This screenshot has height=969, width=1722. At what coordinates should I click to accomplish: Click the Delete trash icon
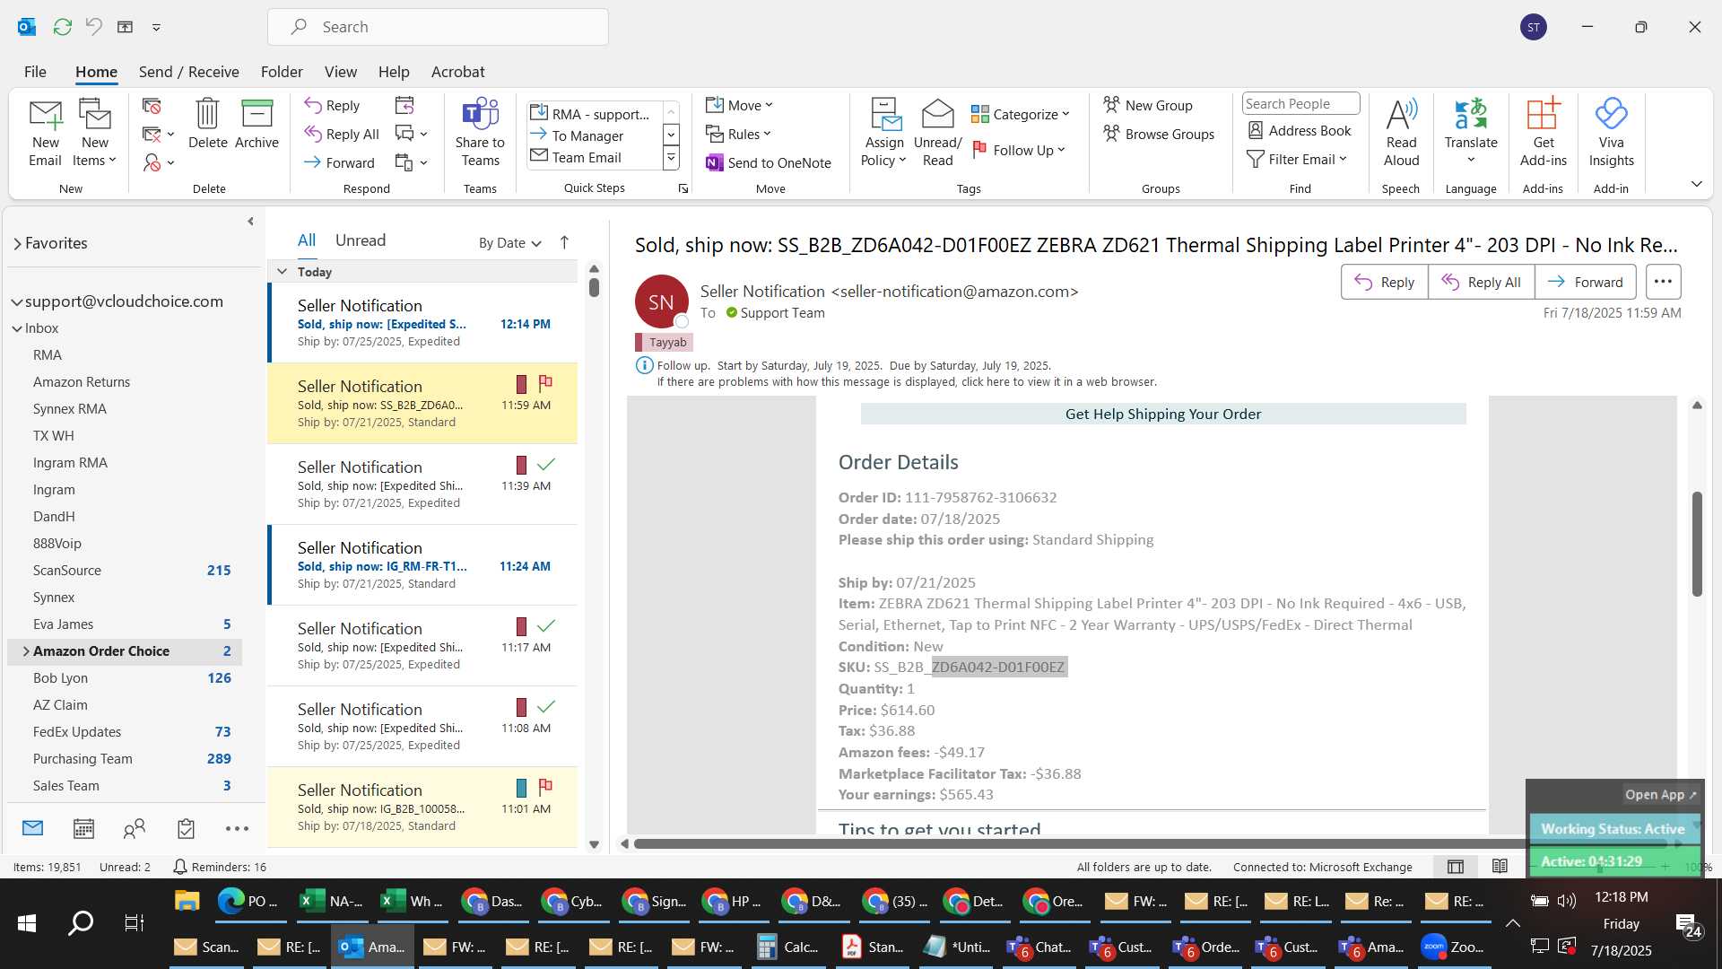(207, 124)
